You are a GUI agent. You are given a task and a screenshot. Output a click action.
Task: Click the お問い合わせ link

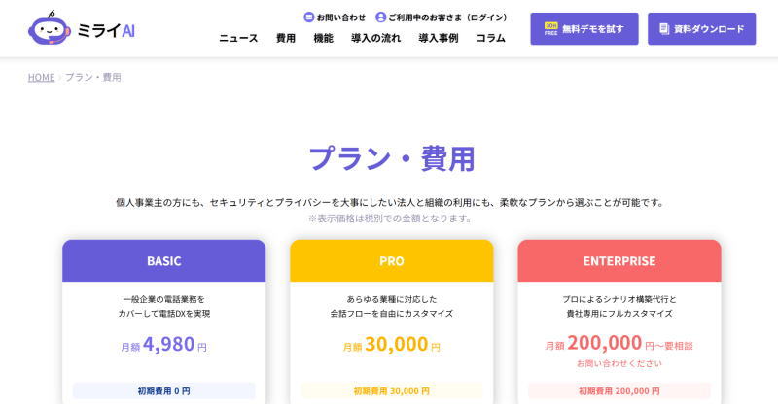[x=341, y=17]
